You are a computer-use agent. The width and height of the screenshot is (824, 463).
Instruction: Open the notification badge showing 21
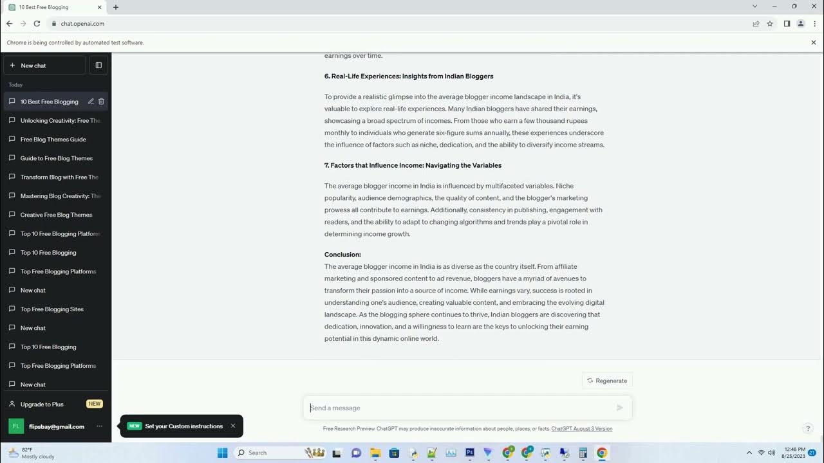coord(812,453)
